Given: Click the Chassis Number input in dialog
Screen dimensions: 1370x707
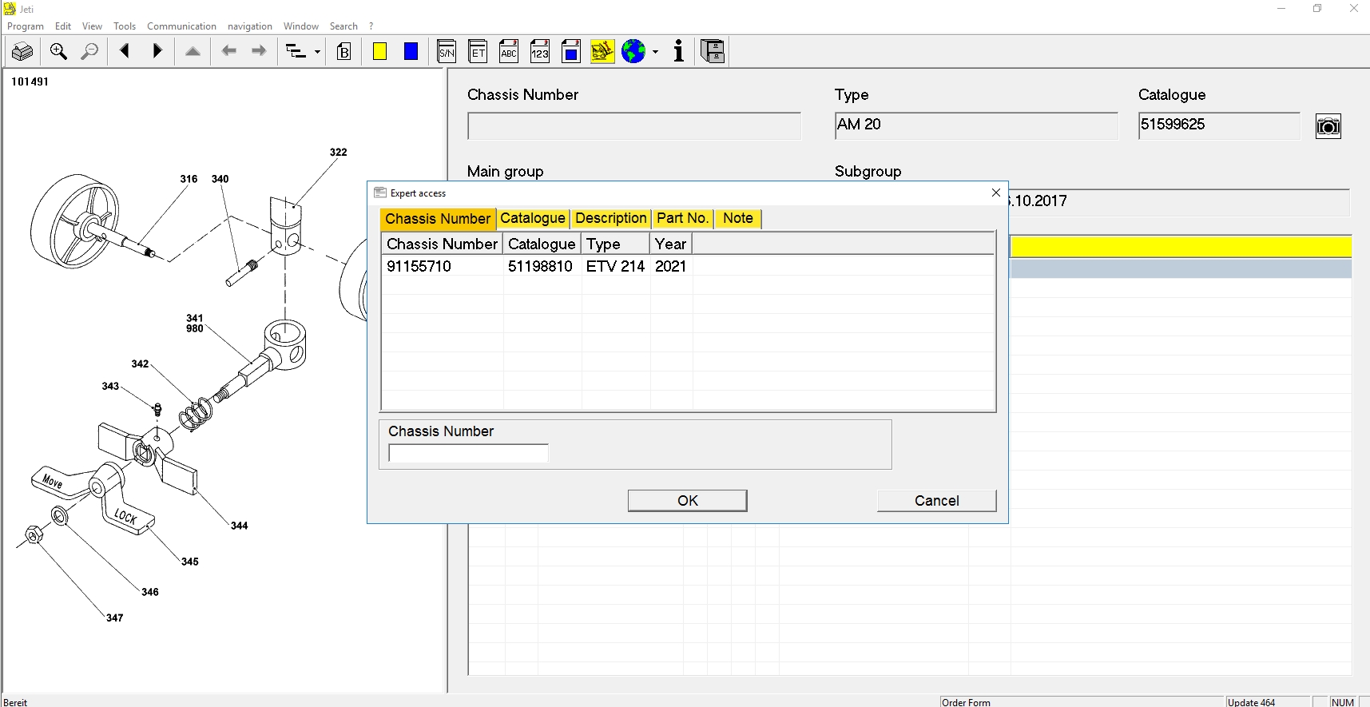Looking at the screenshot, I should pos(468,454).
